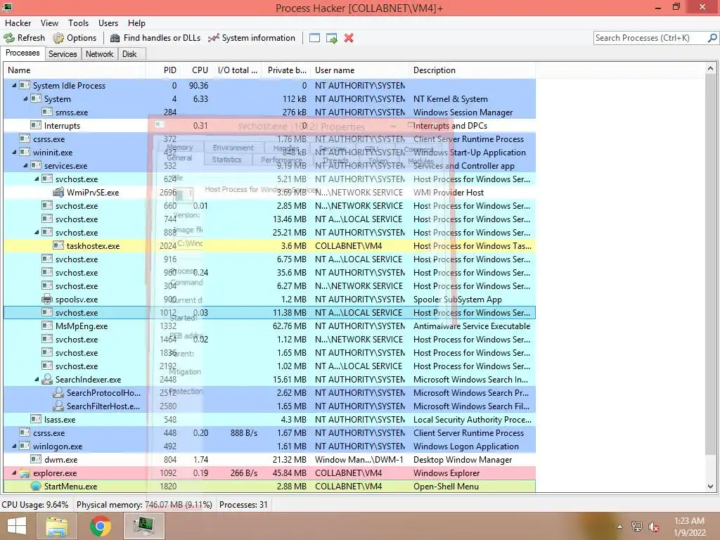Click the find window and thread icon
Viewport: 720px width, 540px height.
(x=332, y=38)
